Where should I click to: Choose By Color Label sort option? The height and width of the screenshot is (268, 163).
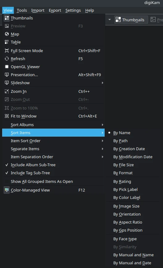(x=127, y=198)
